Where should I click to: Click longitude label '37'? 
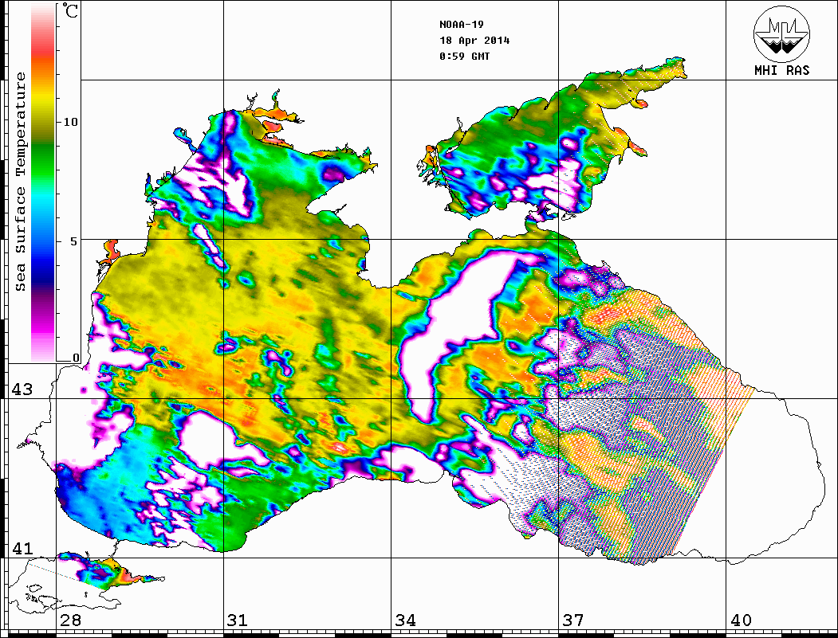click(x=573, y=620)
